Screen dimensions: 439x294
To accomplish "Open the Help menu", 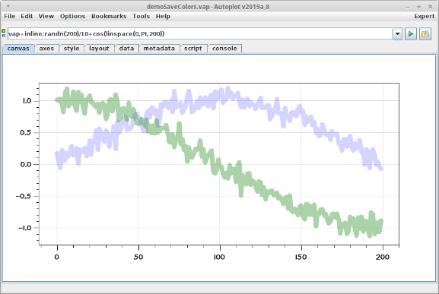I will click(x=163, y=16).
